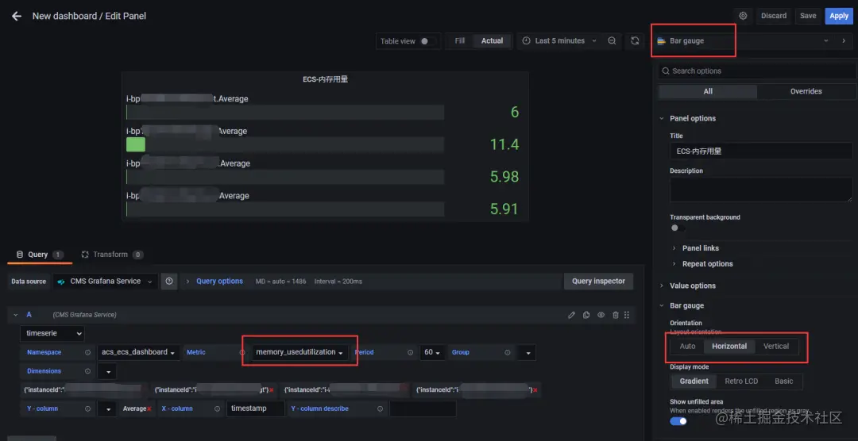Screen dimensions: 858x441
Task: Toggle Transparent background switch
Action: (x=678, y=228)
